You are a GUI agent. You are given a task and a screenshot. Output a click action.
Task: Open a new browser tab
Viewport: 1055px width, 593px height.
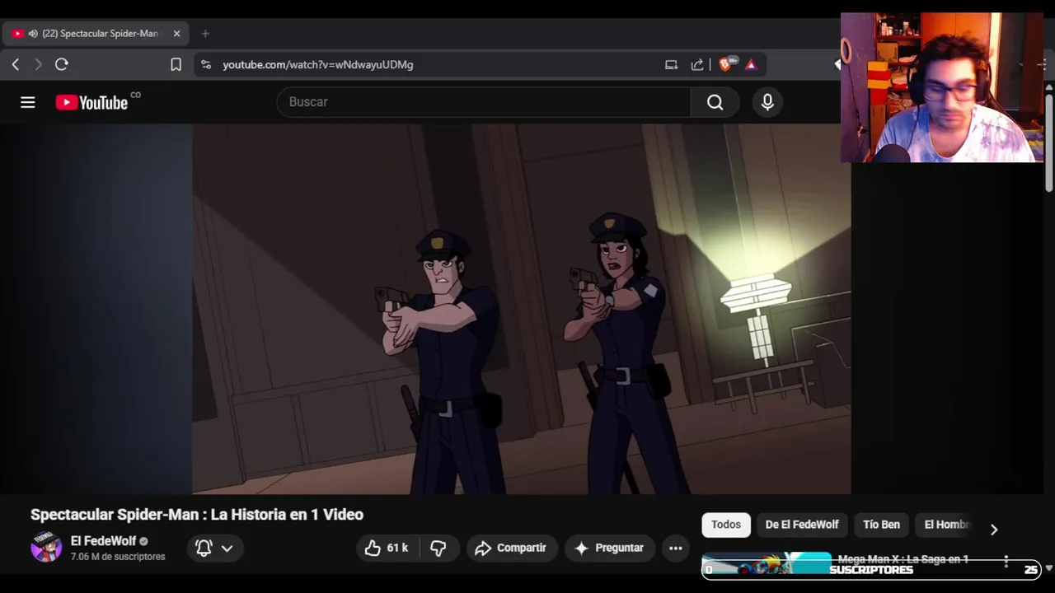tap(205, 34)
